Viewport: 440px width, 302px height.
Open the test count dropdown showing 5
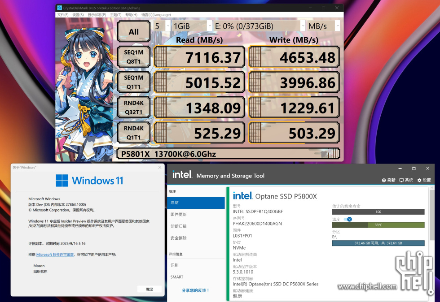coord(162,26)
